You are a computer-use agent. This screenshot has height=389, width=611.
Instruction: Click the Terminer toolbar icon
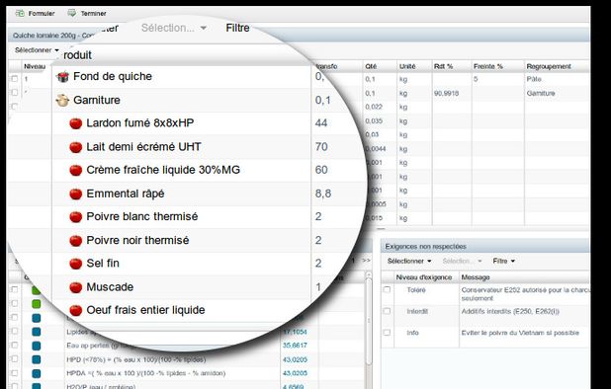pos(72,13)
